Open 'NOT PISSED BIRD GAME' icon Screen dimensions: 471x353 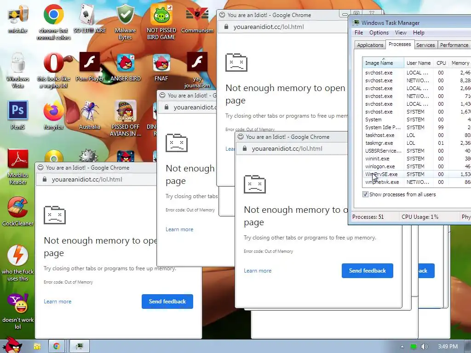pos(161,21)
